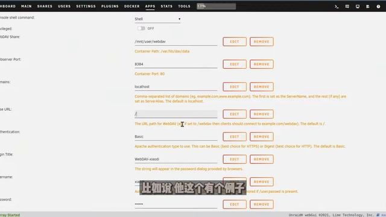Click the feedback icon in top bar

[347, 7]
